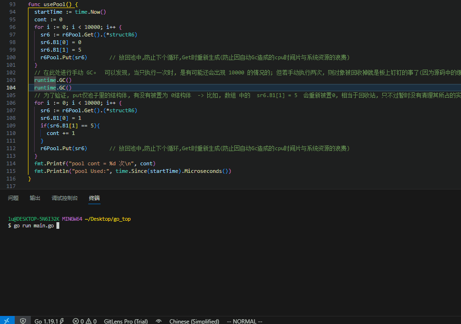Click the startTime variable on line 94
Screen dimensions: 461x324
click(49, 12)
